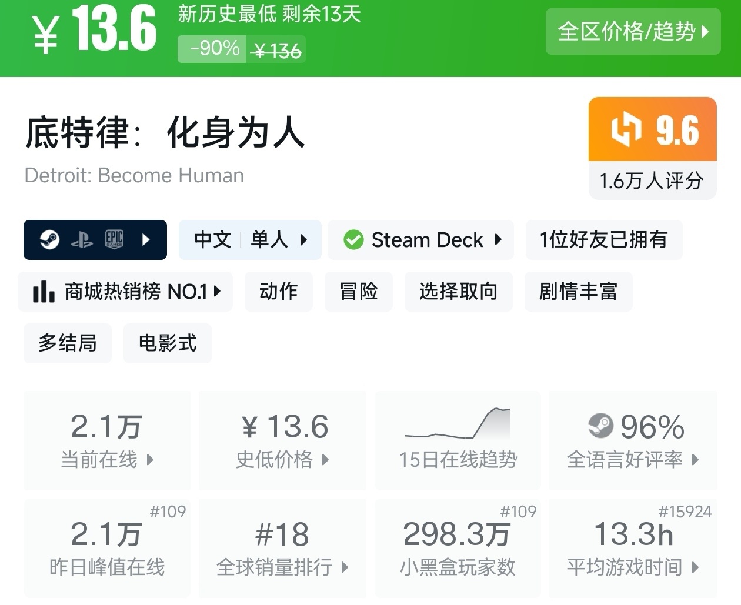View the 15日在线趋势 chart

(x=458, y=440)
